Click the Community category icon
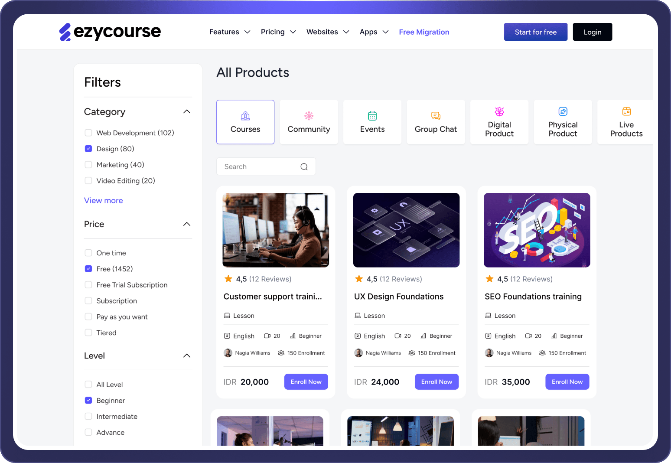The width and height of the screenshot is (671, 463). (x=309, y=116)
